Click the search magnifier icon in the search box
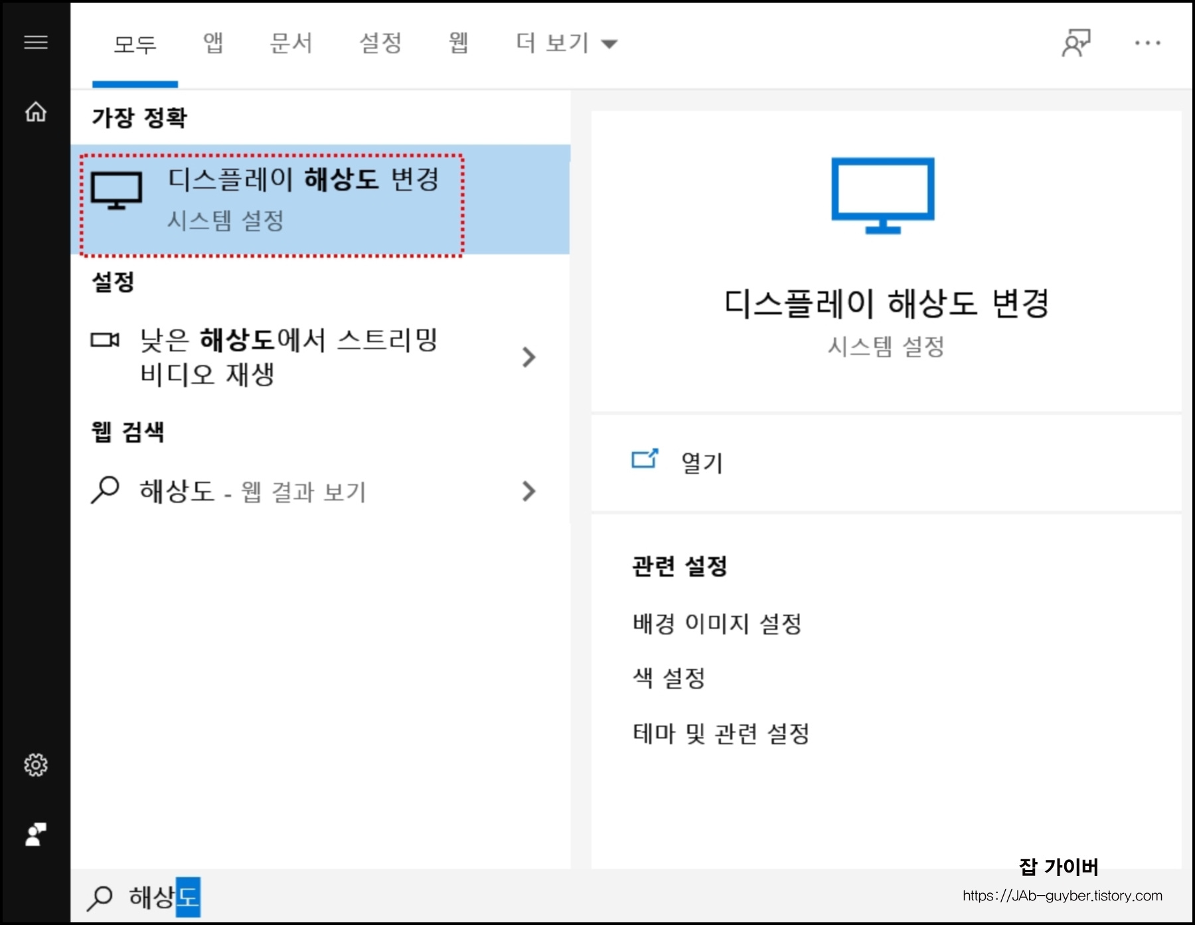1195x925 pixels. pyautogui.click(x=101, y=898)
